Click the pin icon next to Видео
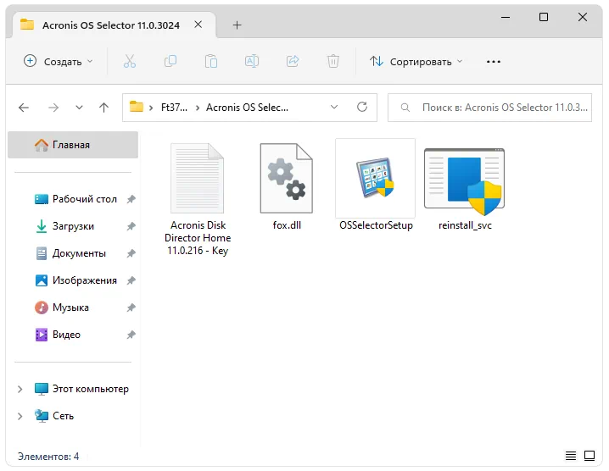The image size is (609, 471). coord(131,335)
